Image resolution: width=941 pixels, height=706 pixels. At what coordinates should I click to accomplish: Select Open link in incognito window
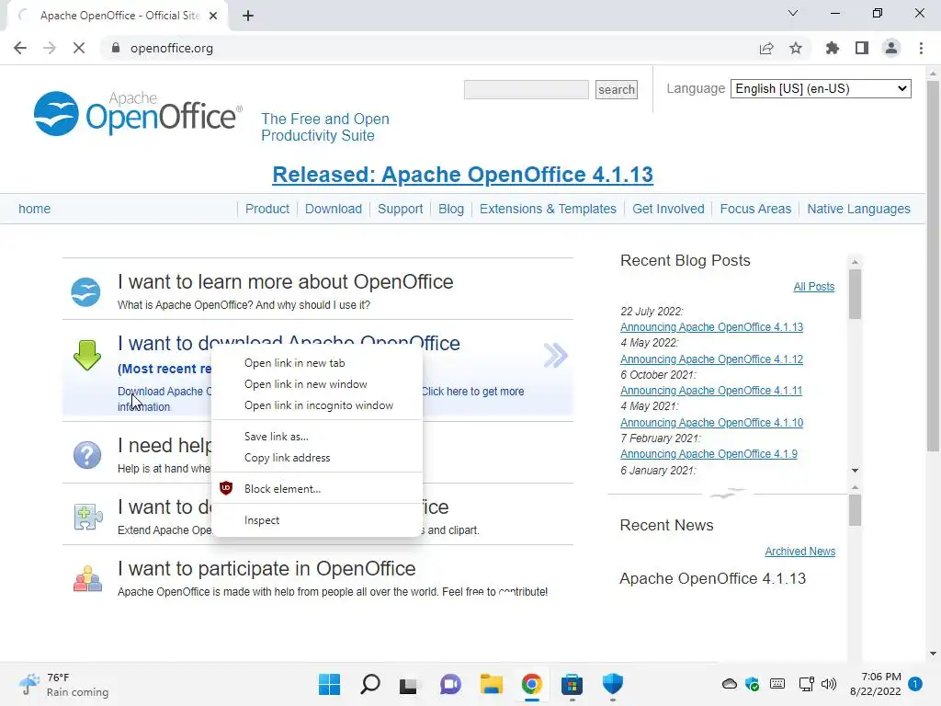[317, 405]
